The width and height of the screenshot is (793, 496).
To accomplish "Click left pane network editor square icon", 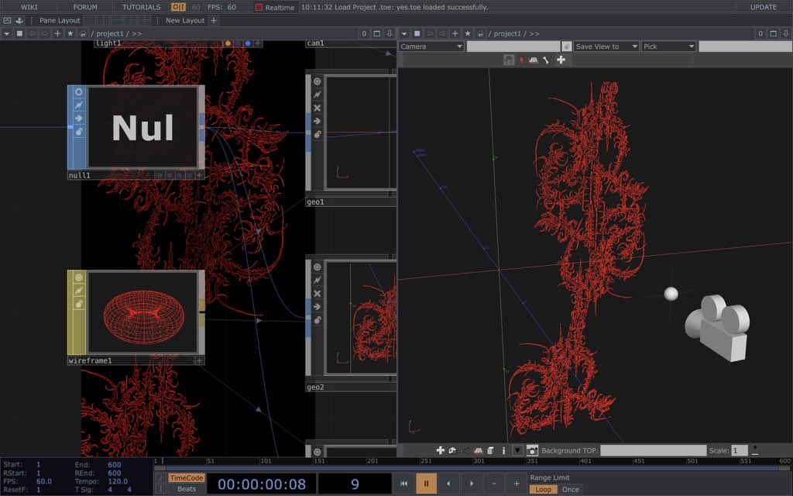I will pos(19,33).
